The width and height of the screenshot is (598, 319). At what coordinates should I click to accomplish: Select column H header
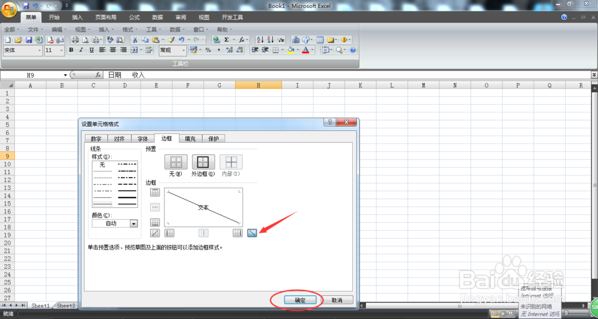pos(258,85)
